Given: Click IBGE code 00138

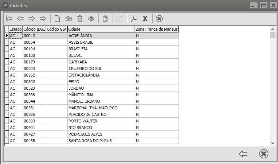Looking at the screenshot, I should 34,55.
